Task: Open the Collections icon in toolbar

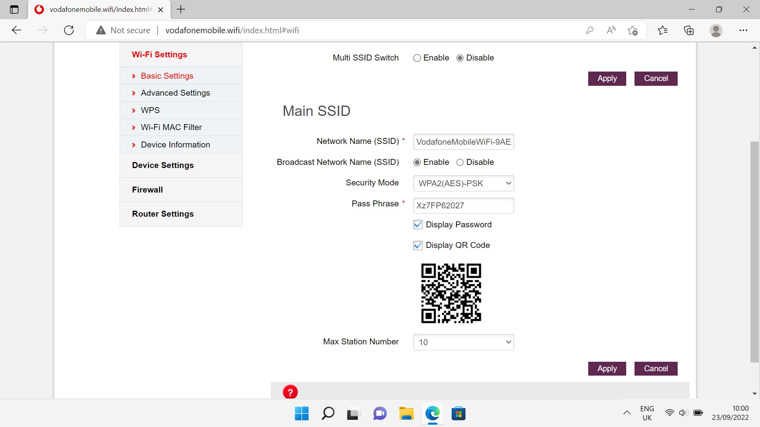Action: pos(689,30)
